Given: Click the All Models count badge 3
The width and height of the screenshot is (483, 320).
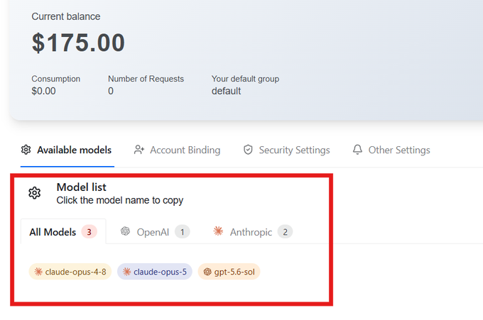Looking at the screenshot, I should tap(89, 232).
